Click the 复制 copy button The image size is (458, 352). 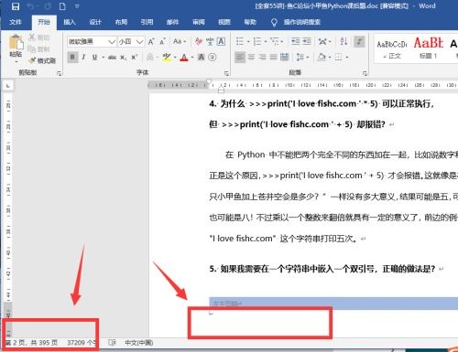(x=38, y=48)
